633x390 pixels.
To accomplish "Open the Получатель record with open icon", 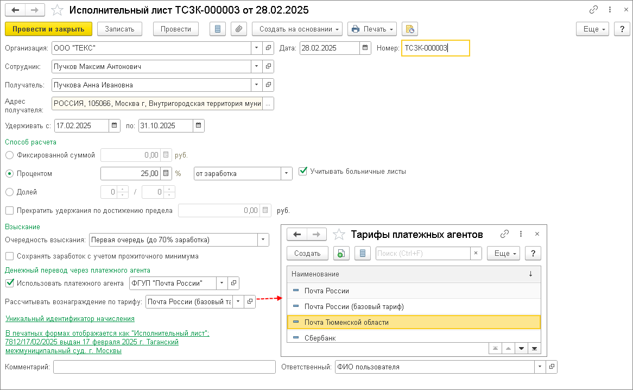I will pyautogui.click(x=269, y=85).
